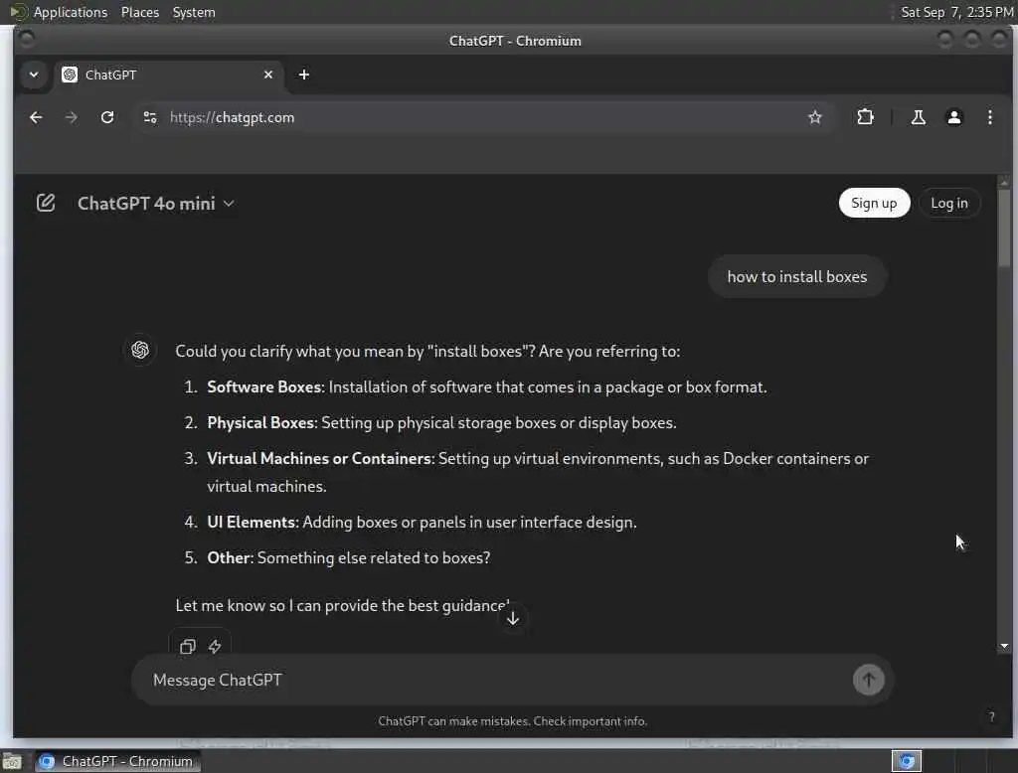This screenshot has height=773, width=1018.
Task: Open the Chromium three-dot menu
Action: click(989, 117)
